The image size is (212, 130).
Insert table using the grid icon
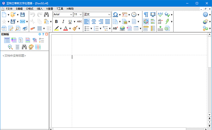(136, 28)
